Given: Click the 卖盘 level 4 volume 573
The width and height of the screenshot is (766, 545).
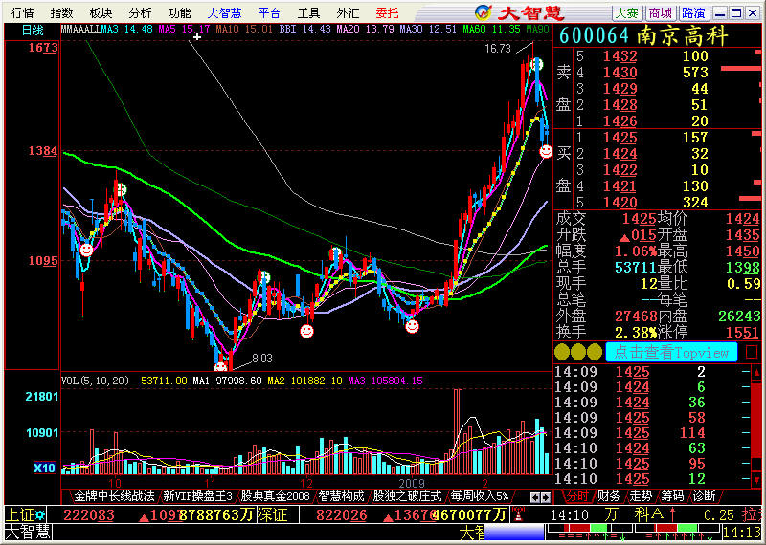Looking at the screenshot, I should point(695,73).
